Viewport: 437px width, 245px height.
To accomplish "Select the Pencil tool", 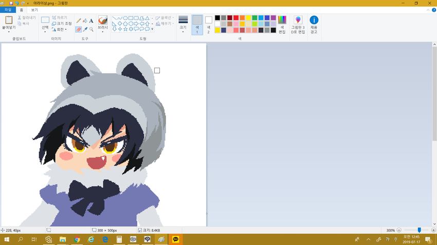I will point(79,21).
